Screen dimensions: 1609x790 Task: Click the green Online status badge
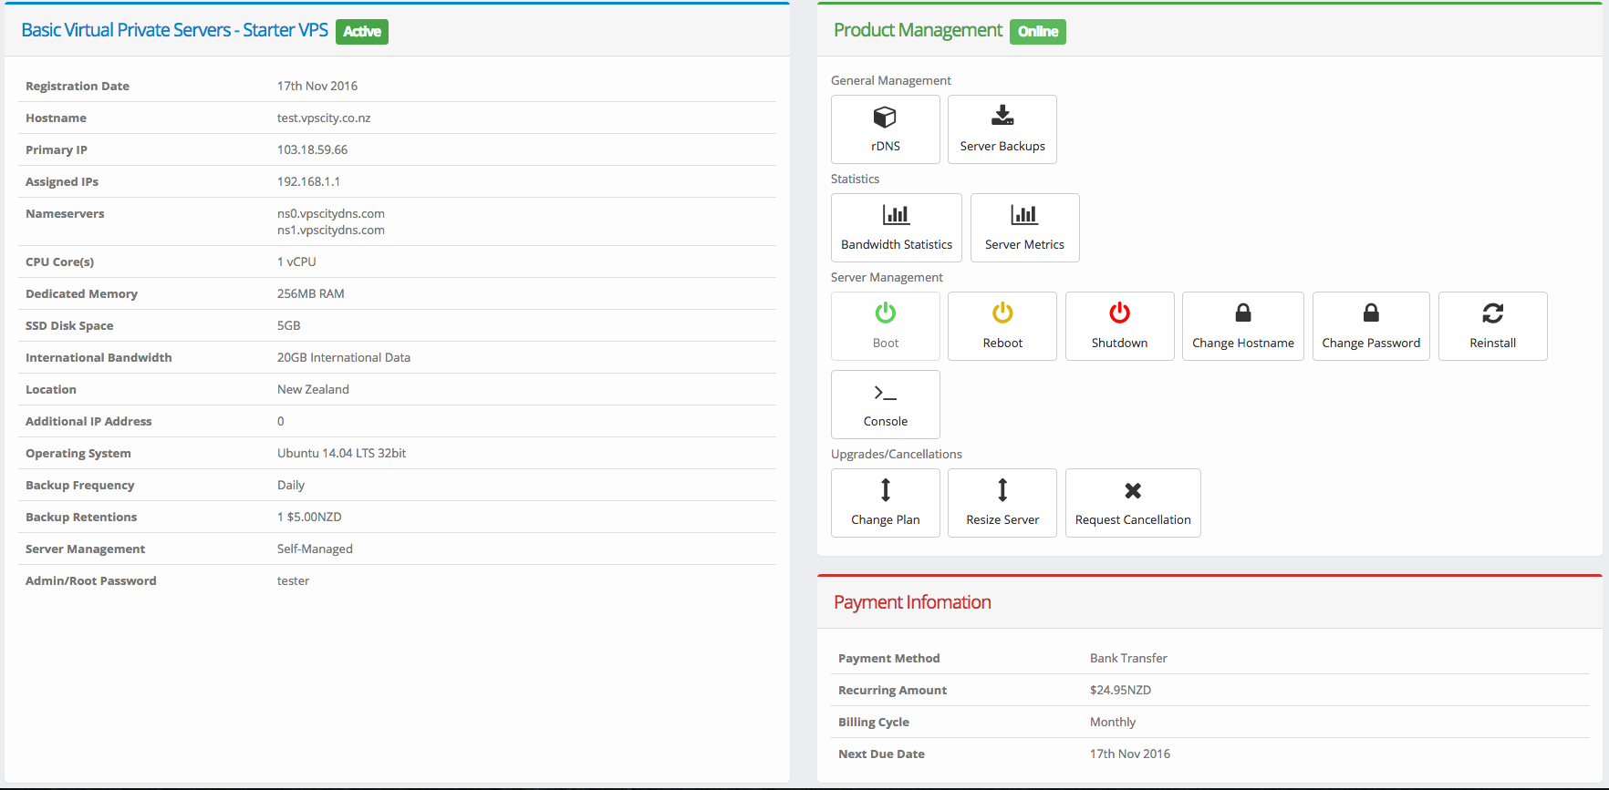1037,32
